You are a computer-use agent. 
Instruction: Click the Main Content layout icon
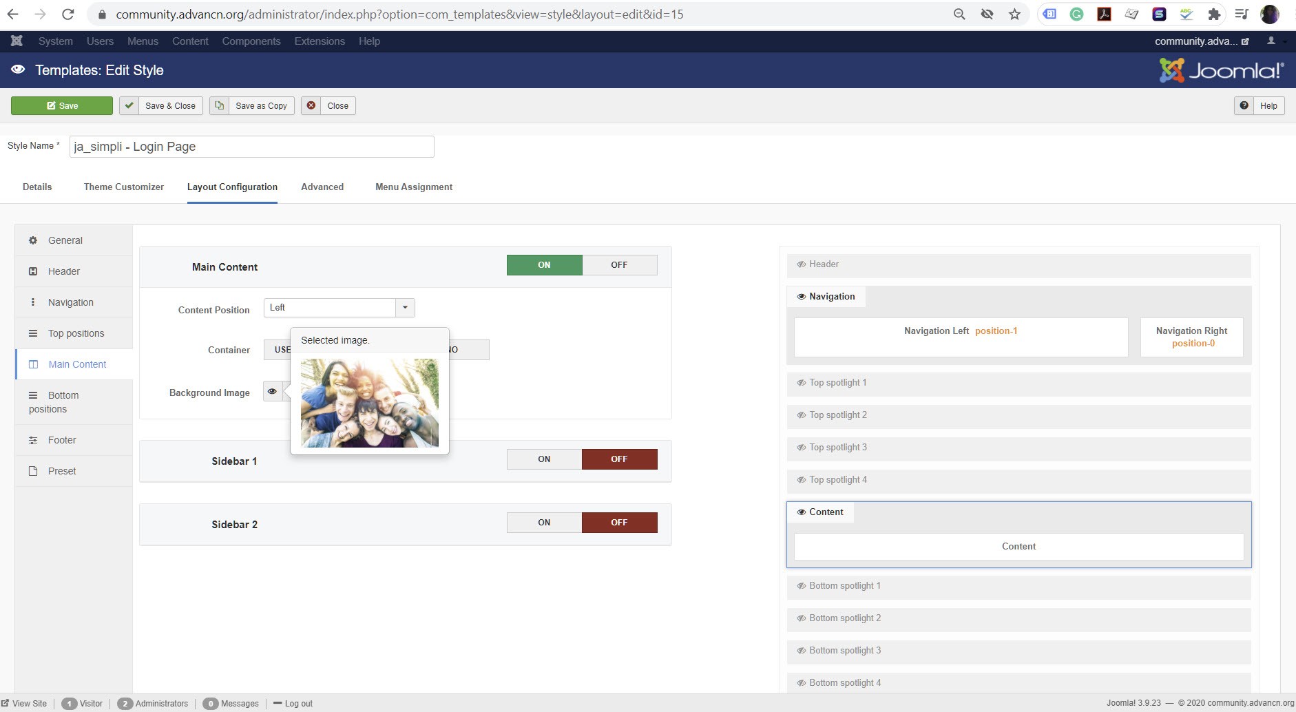pos(33,364)
